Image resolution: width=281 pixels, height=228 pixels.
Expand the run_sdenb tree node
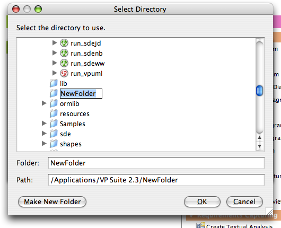(55, 52)
